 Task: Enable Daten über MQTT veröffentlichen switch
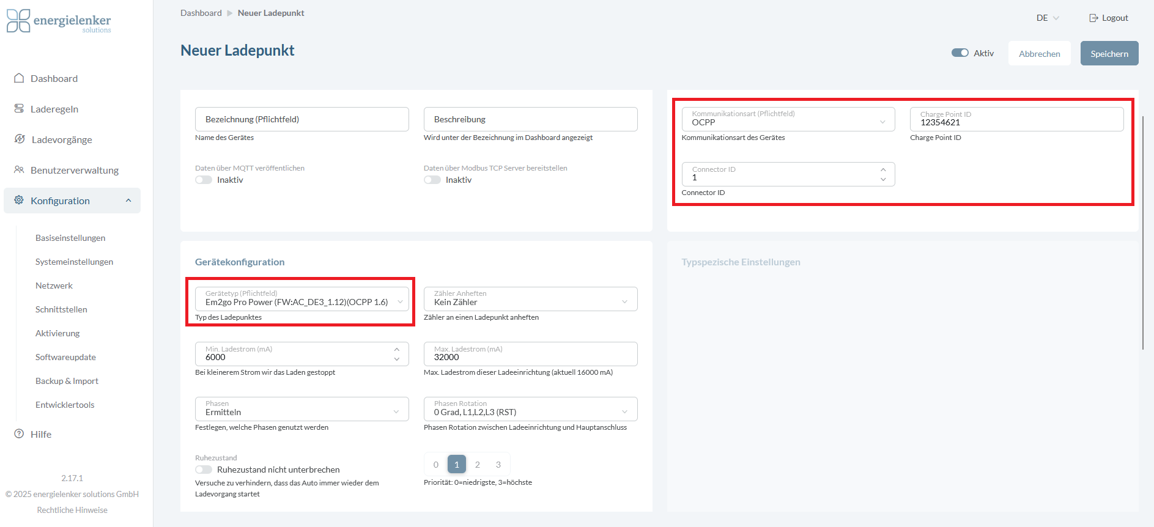(204, 180)
